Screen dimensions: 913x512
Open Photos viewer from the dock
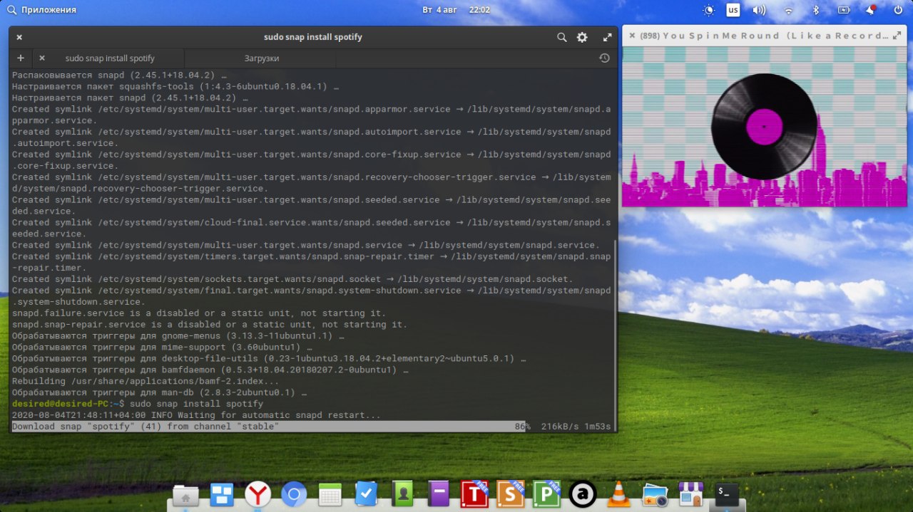[x=655, y=494]
